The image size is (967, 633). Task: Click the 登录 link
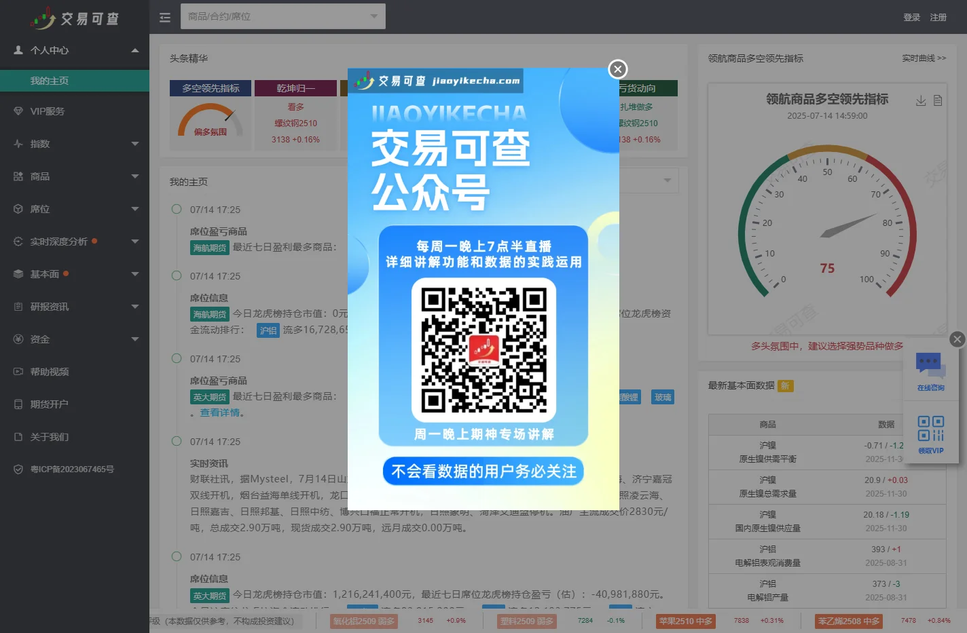click(912, 17)
